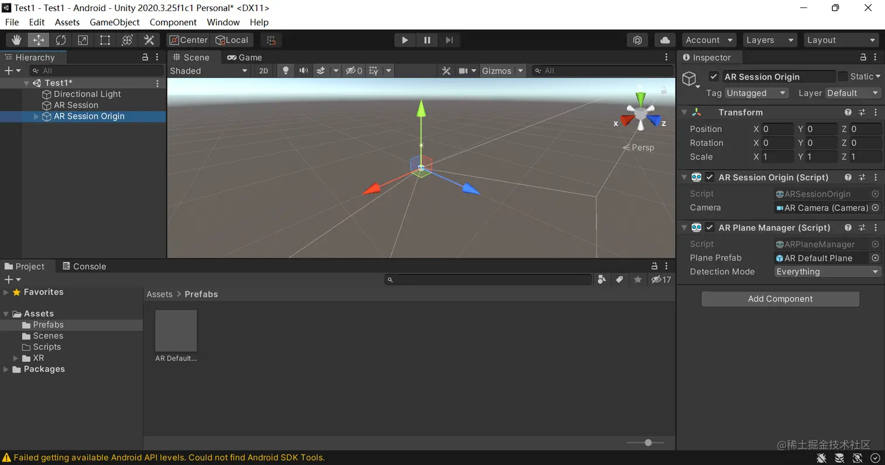Open Collab services icon
The image size is (885, 465).
click(637, 40)
